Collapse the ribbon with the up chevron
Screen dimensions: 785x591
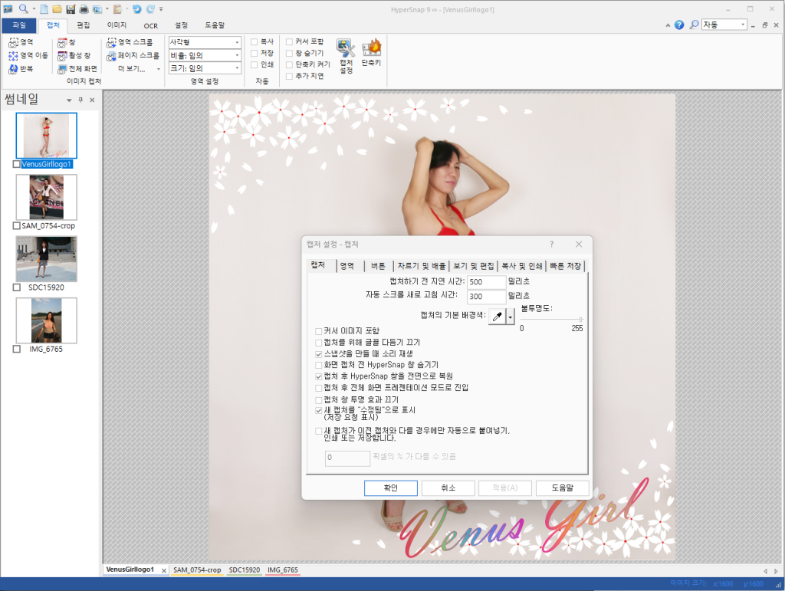pos(668,25)
